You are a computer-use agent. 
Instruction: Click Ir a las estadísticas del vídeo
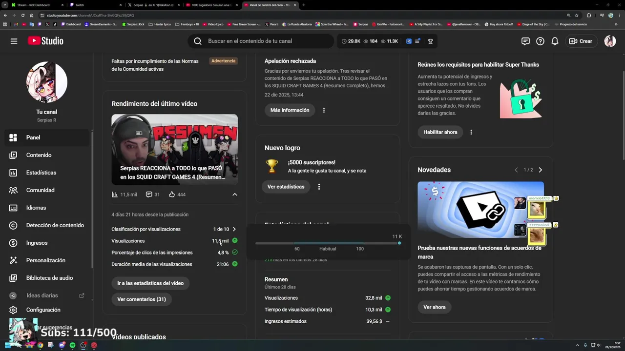[x=150, y=283]
